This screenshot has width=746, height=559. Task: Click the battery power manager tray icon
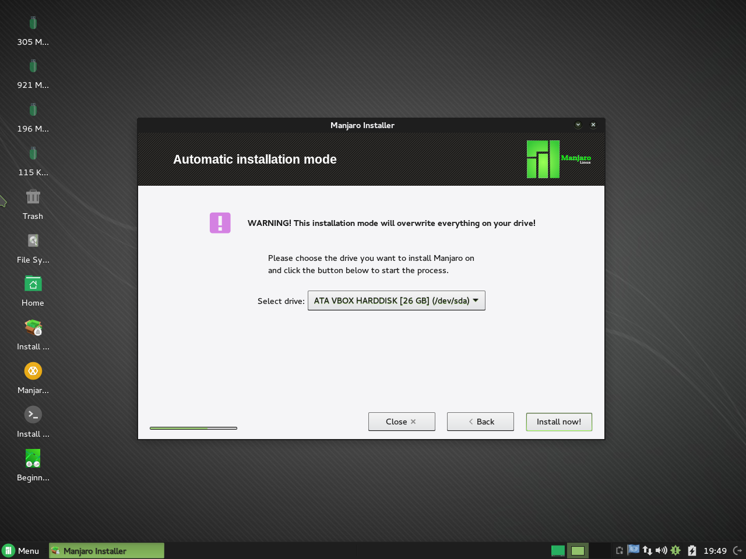coord(692,550)
